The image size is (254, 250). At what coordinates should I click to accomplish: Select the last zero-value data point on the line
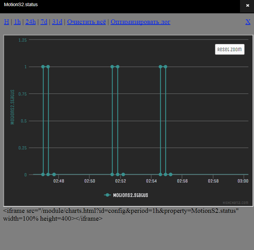pyautogui.click(x=170, y=174)
